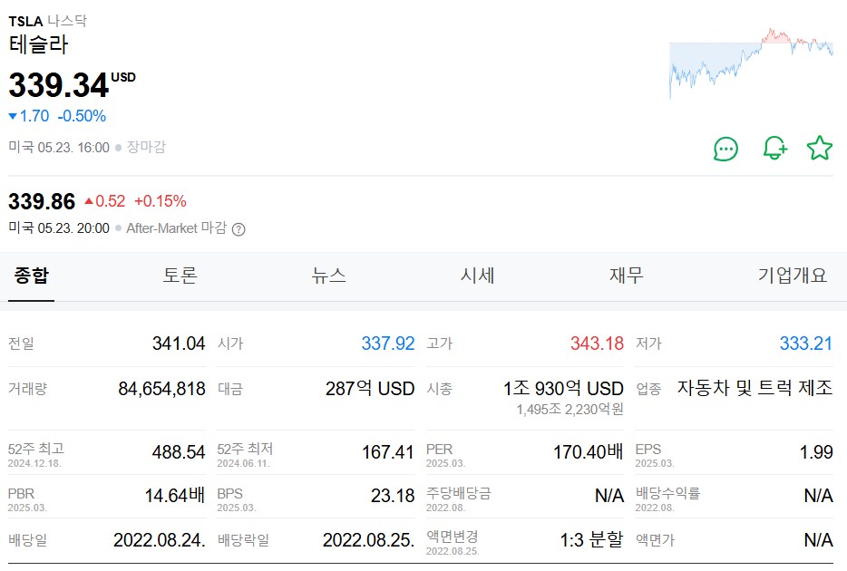
Task: Select the 종합 tab
Action: [x=32, y=276]
